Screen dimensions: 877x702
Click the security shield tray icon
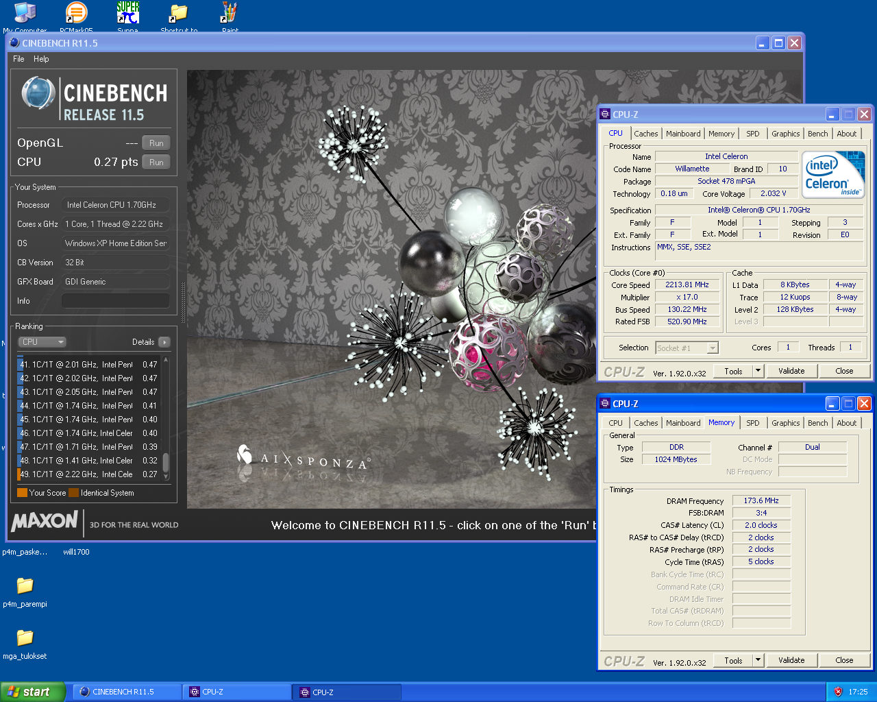837,692
